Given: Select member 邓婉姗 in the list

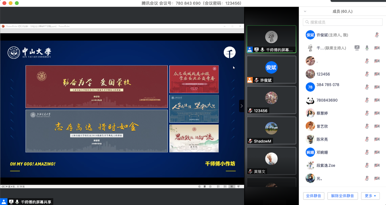Looking at the screenshot, I should coord(322,152).
